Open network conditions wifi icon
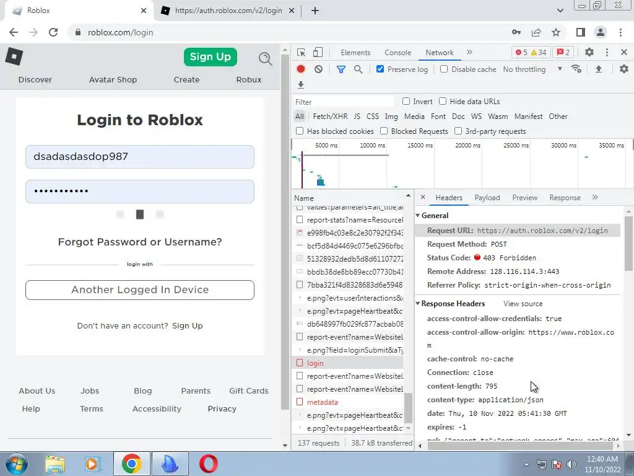634x476 pixels. pyautogui.click(x=576, y=69)
